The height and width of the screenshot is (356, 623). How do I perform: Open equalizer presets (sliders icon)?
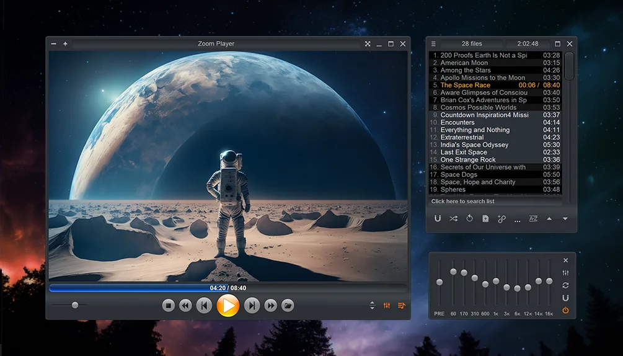tap(565, 273)
